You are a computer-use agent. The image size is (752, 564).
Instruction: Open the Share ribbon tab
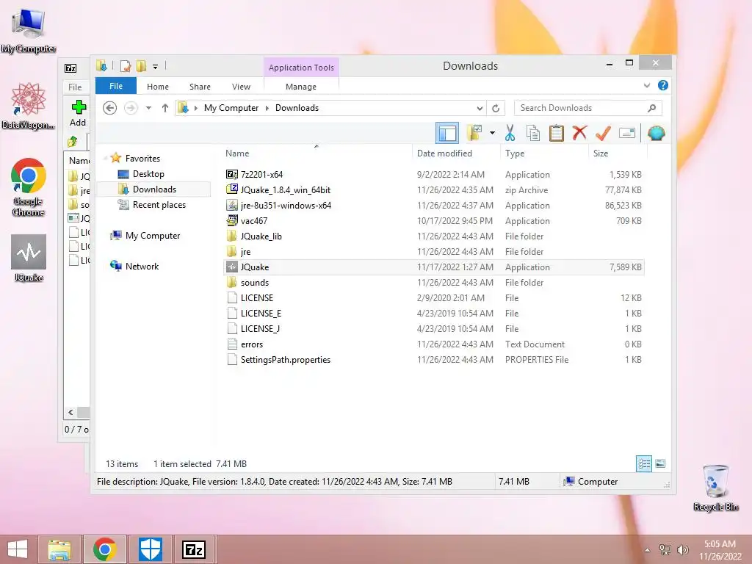click(200, 87)
